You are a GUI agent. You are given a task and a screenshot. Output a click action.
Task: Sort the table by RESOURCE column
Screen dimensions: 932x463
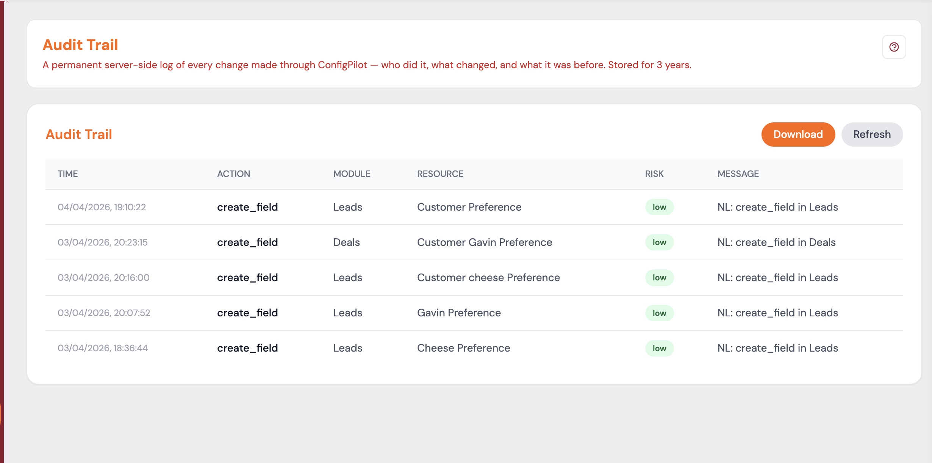(440, 174)
